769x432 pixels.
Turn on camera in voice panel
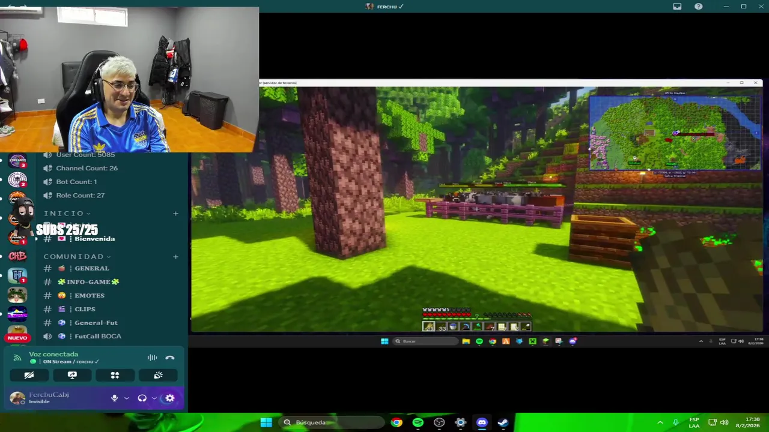(x=29, y=375)
